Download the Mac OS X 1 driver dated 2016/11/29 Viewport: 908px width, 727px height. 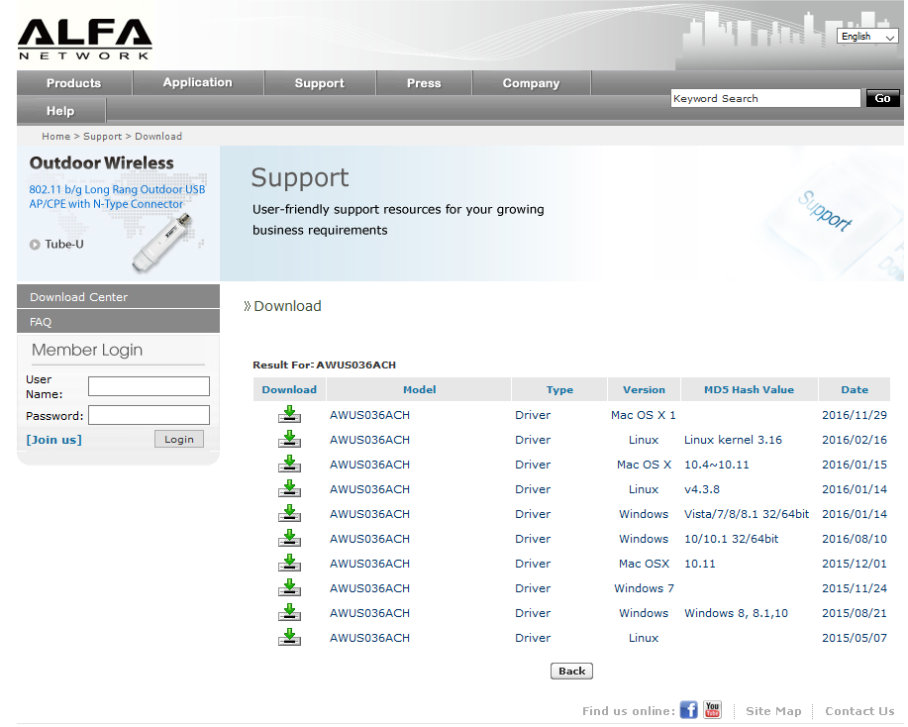coord(289,415)
